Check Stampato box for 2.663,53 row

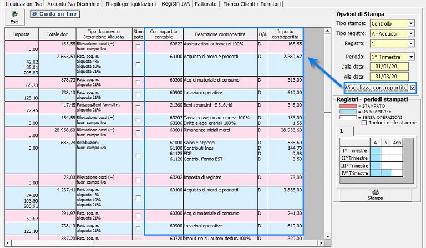coord(138,64)
